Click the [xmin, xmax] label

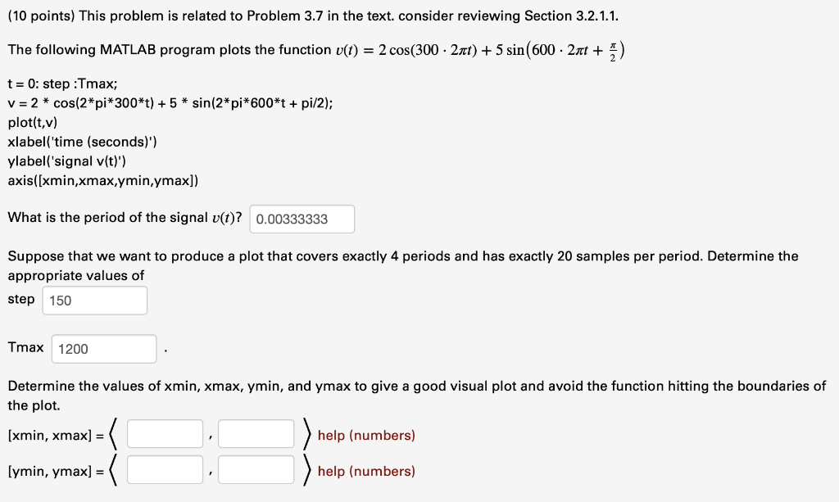[49, 435]
